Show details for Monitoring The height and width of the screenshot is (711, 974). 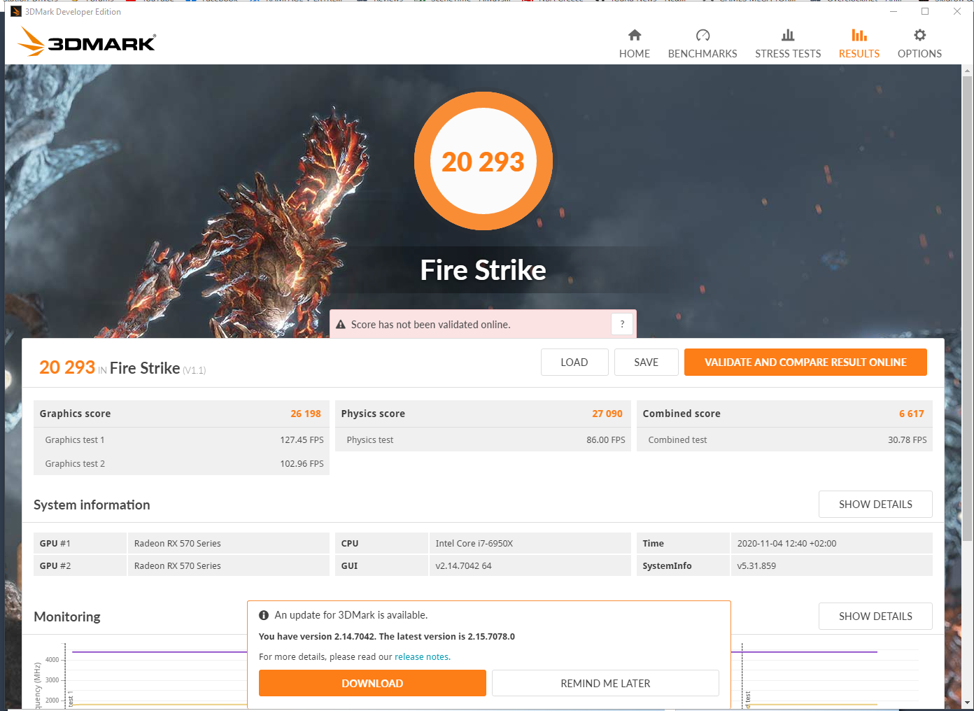click(x=875, y=616)
